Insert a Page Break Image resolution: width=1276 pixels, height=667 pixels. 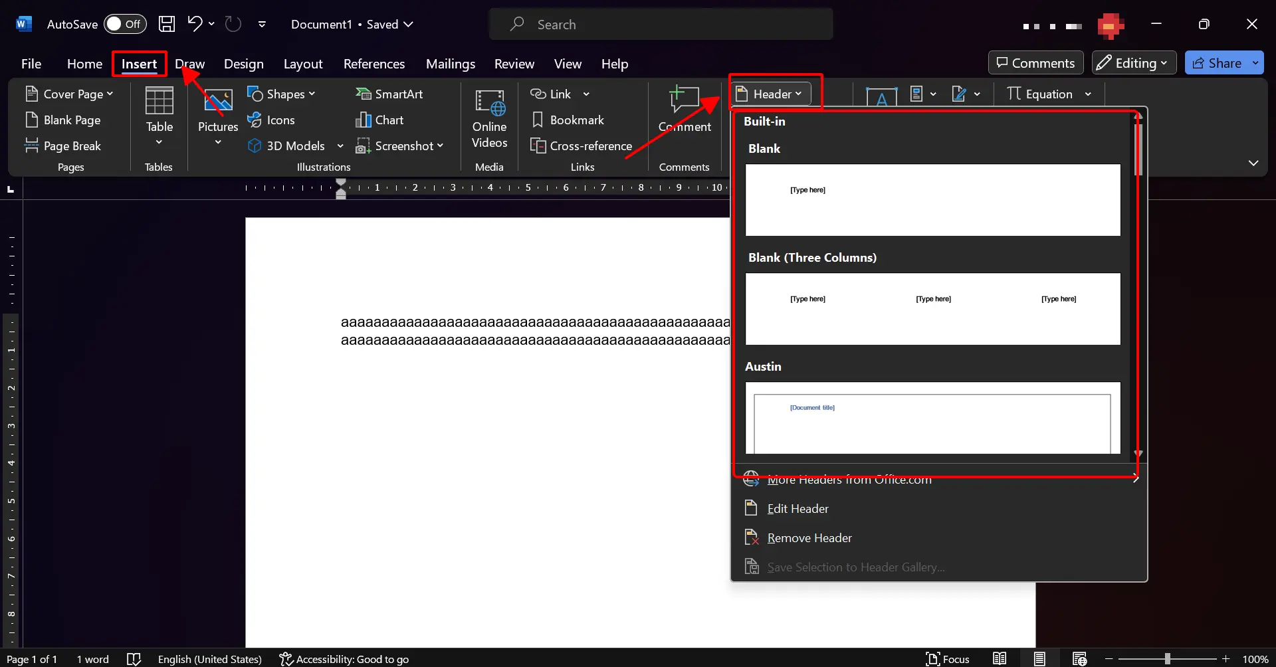(63, 145)
